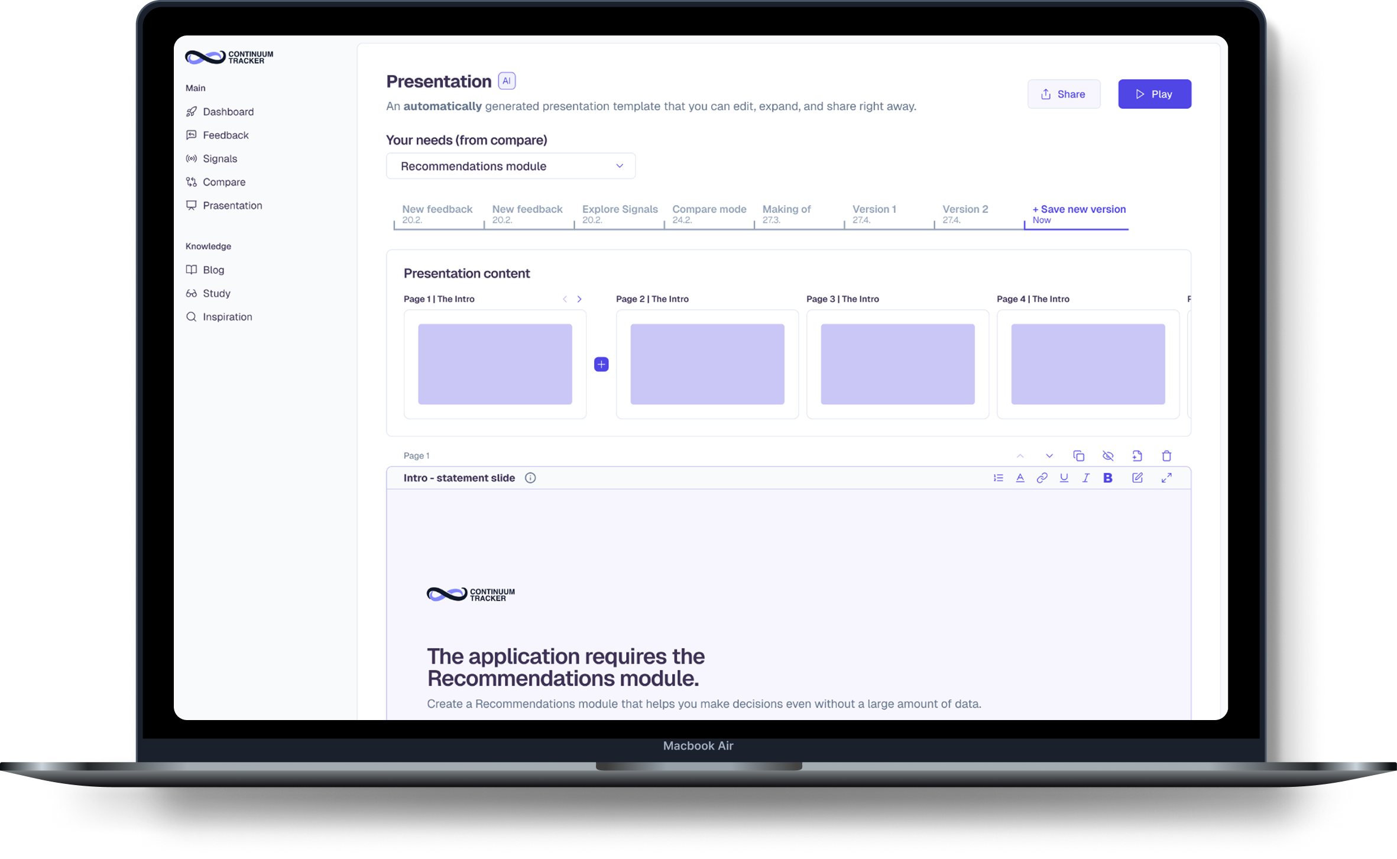Open Study in the Knowledge section
The height and width of the screenshot is (859, 1397).
(x=208, y=293)
